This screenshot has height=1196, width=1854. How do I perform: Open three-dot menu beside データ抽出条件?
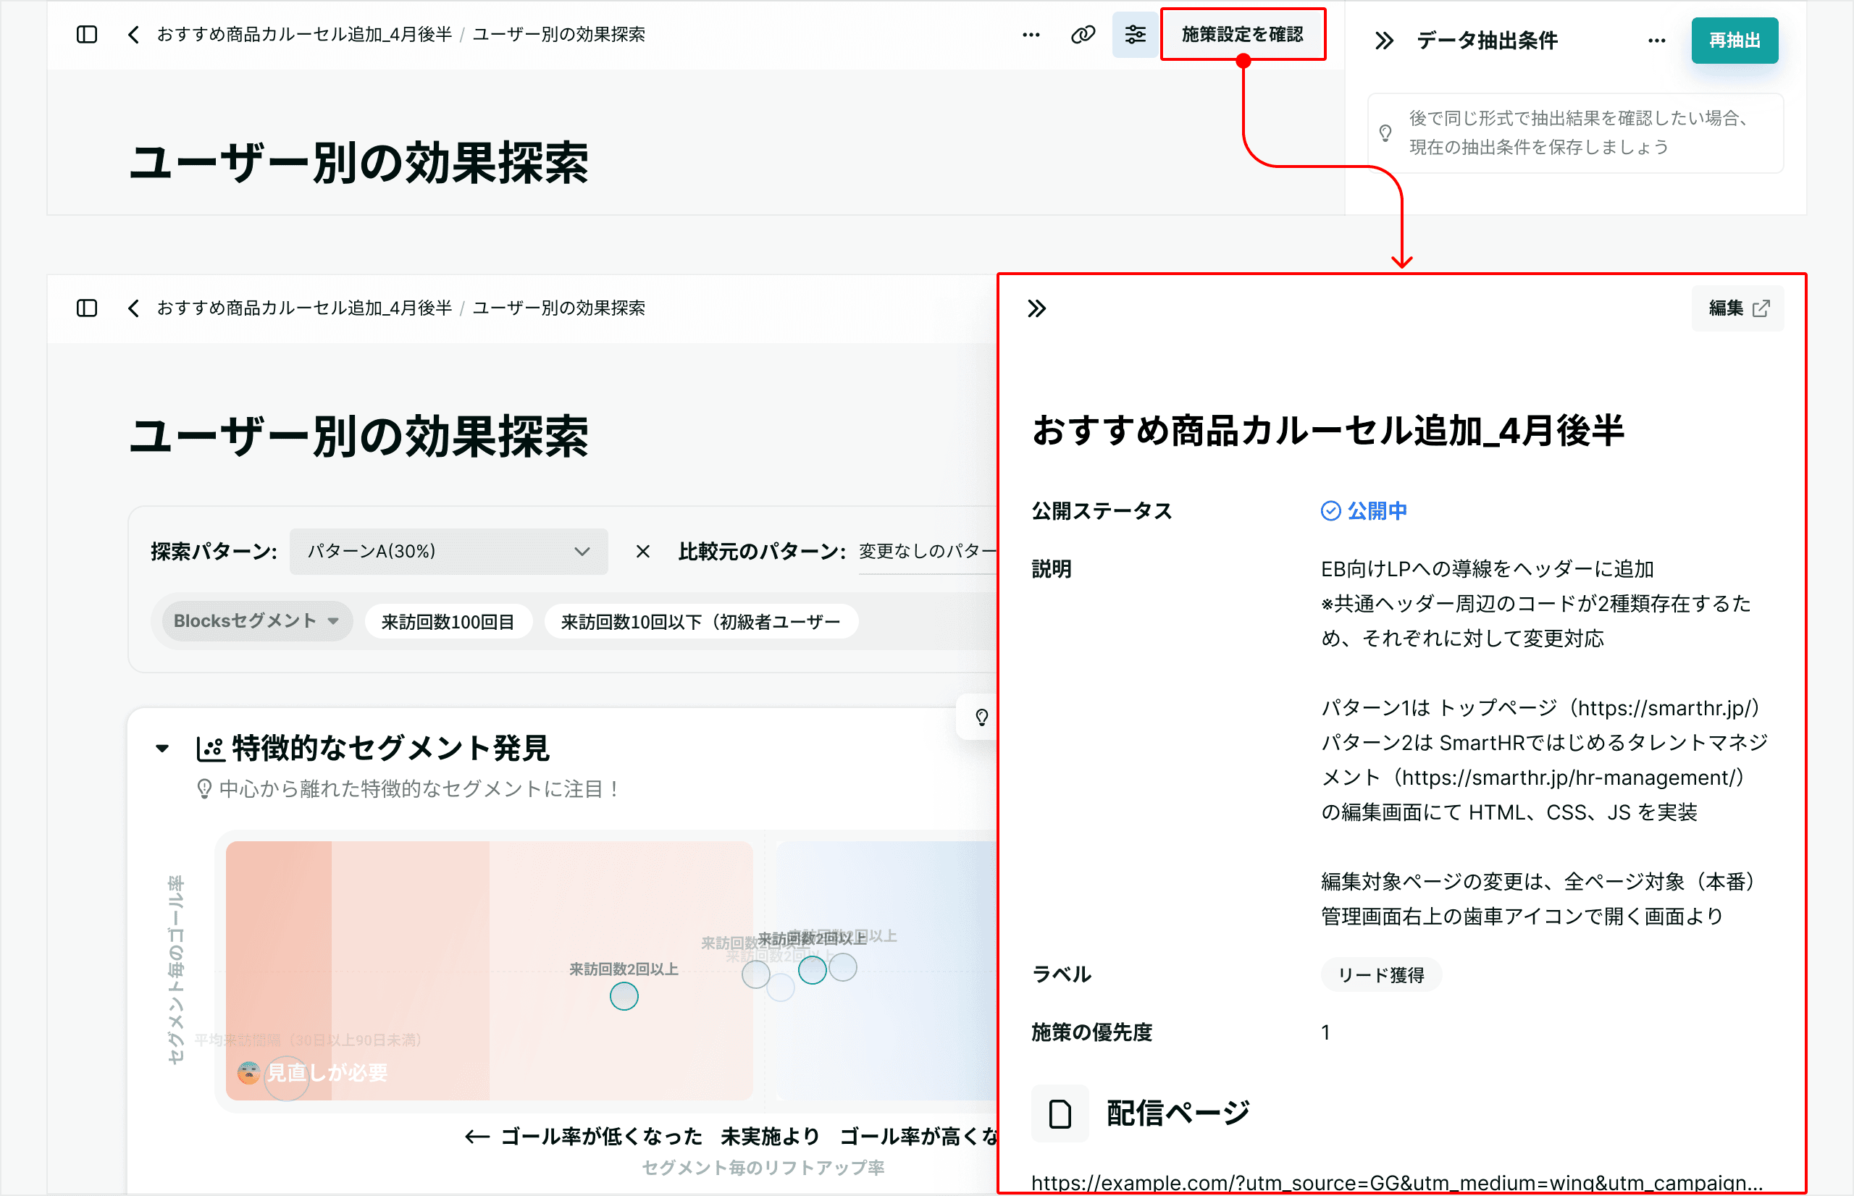click(1656, 41)
